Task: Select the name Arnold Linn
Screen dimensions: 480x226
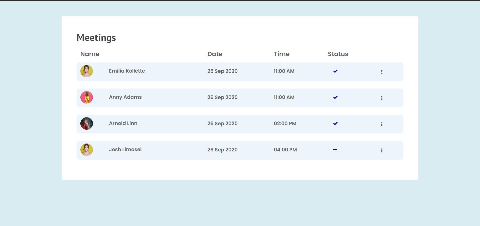Action: [123, 123]
